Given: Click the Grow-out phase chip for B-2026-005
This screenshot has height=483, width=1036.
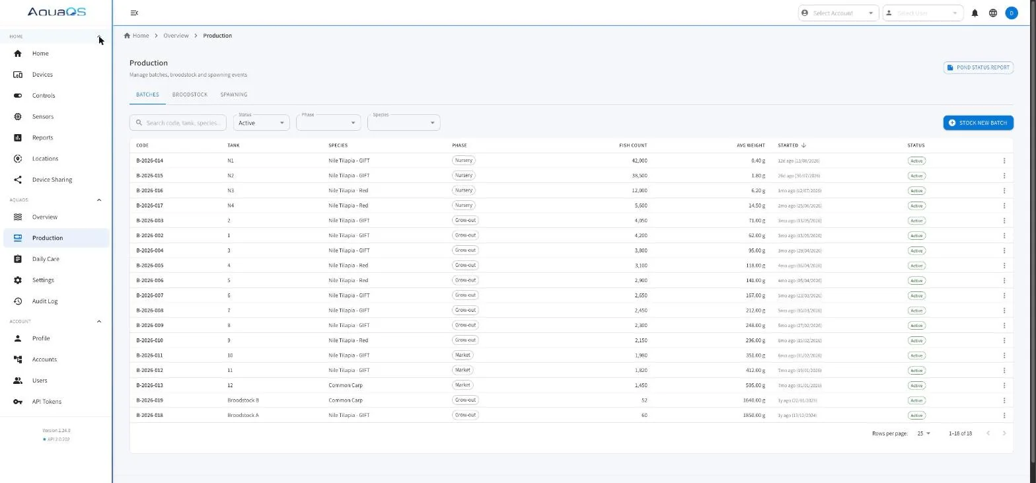Looking at the screenshot, I should [465, 266].
